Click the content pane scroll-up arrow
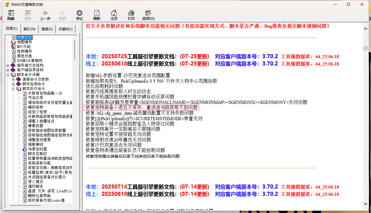The image size is (371, 213). click(x=365, y=29)
